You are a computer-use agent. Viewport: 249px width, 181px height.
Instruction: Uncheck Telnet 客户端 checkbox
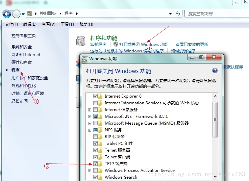click(95, 157)
